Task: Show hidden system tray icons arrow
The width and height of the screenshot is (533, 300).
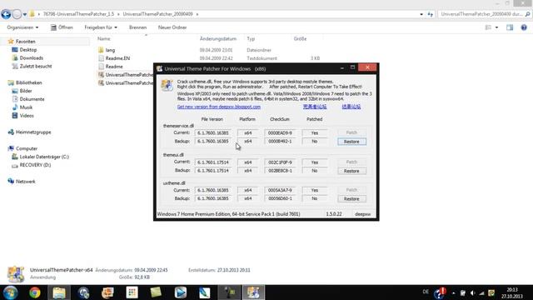Action: [x=453, y=292]
